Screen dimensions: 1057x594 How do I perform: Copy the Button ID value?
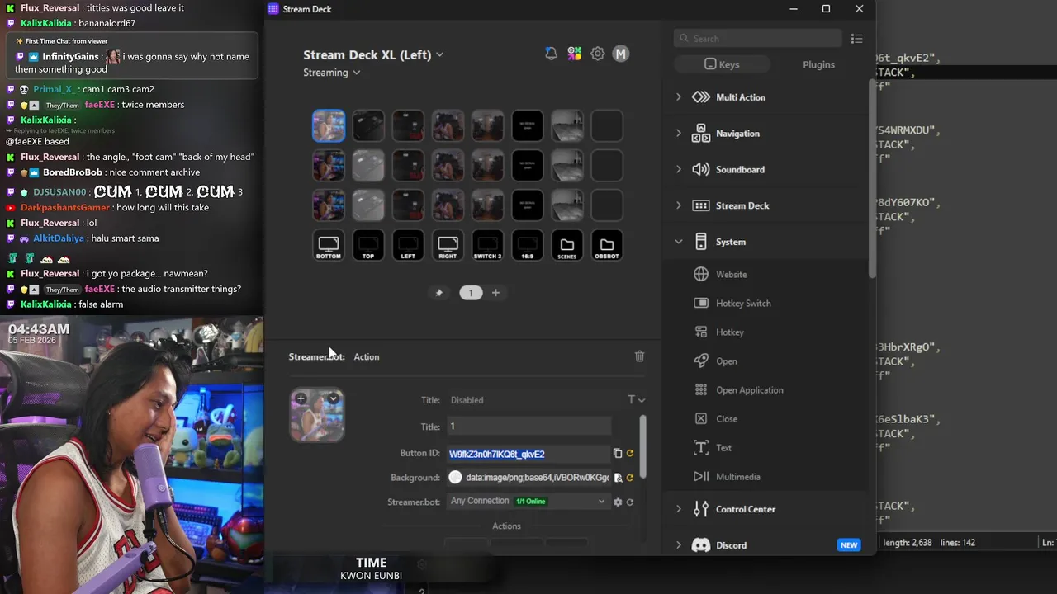(x=617, y=454)
